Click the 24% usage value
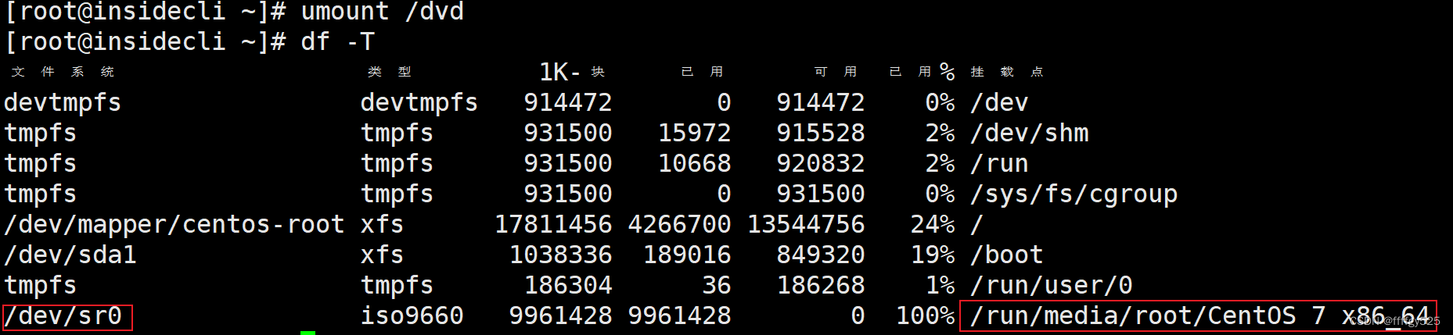This screenshot has height=335, width=1453. coord(933,224)
